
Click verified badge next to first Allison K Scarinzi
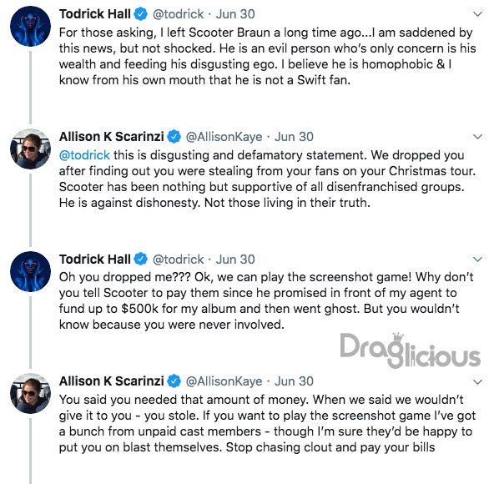point(174,137)
